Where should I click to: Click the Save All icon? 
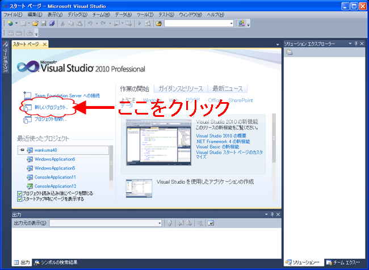(52, 23)
